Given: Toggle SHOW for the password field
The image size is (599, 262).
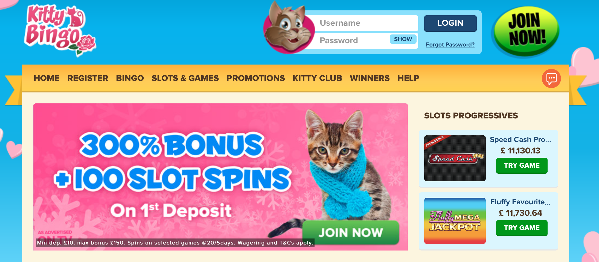Looking at the screenshot, I should pos(403,39).
